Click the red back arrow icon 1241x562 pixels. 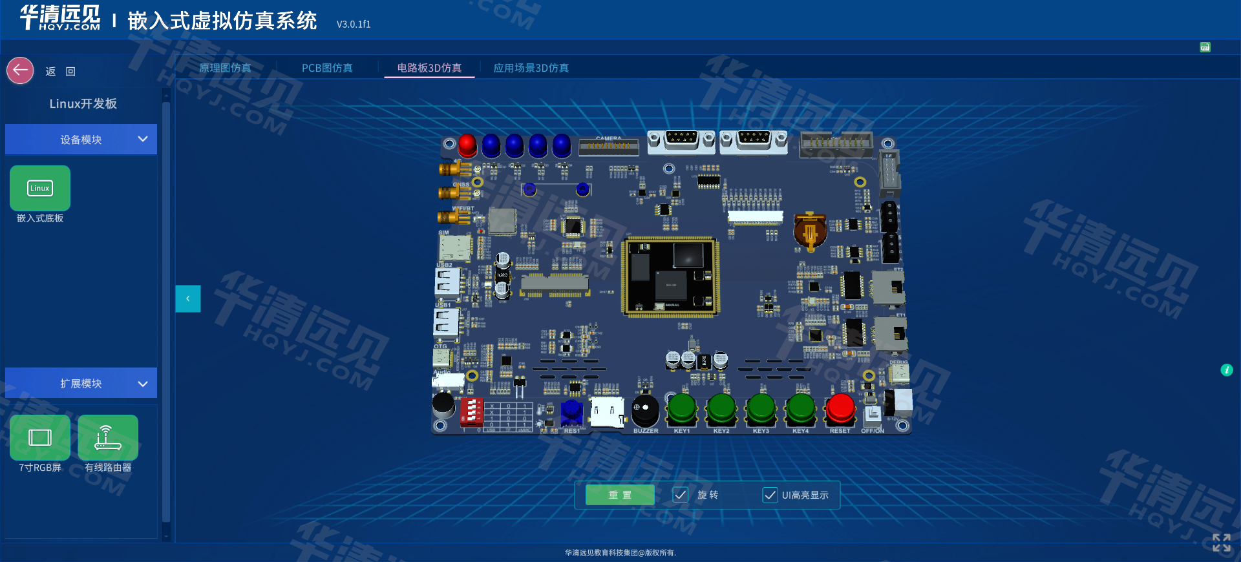20,70
